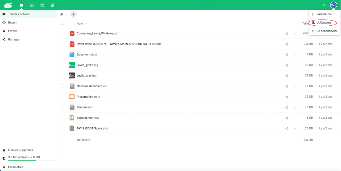Click the plus button to add new file
The width and height of the screenshot is (341, 171).
pos(73,14)
